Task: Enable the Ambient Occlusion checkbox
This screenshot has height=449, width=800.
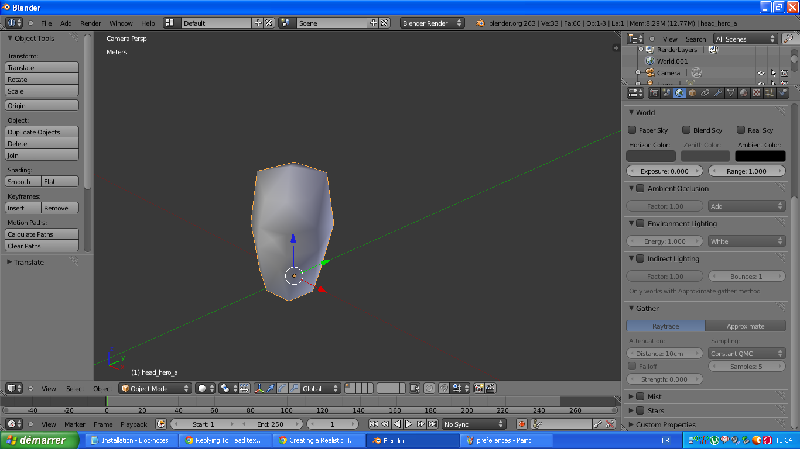Action: 640,188
